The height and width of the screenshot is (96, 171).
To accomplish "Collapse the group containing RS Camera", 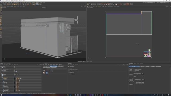I will tap(1, 70).
